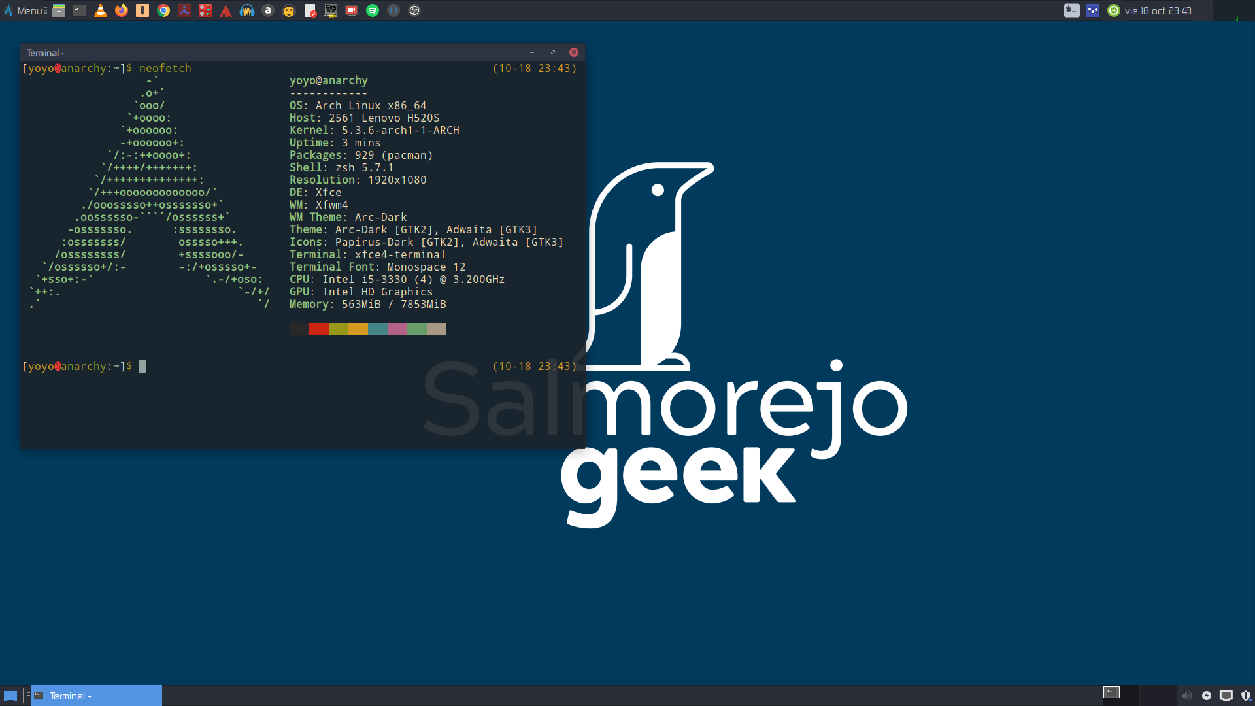Toggle the power manager icon in bottom bar

pyautogui.click(x=1207, y=694)
